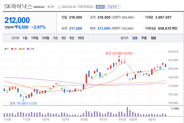Click the 12/19 date axis label
The image size is (184, 123).
pos(65,119)
